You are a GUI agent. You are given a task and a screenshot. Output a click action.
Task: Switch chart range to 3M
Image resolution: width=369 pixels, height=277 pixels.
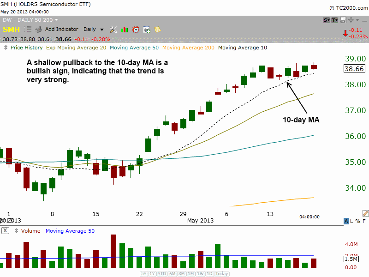(181, 274)
